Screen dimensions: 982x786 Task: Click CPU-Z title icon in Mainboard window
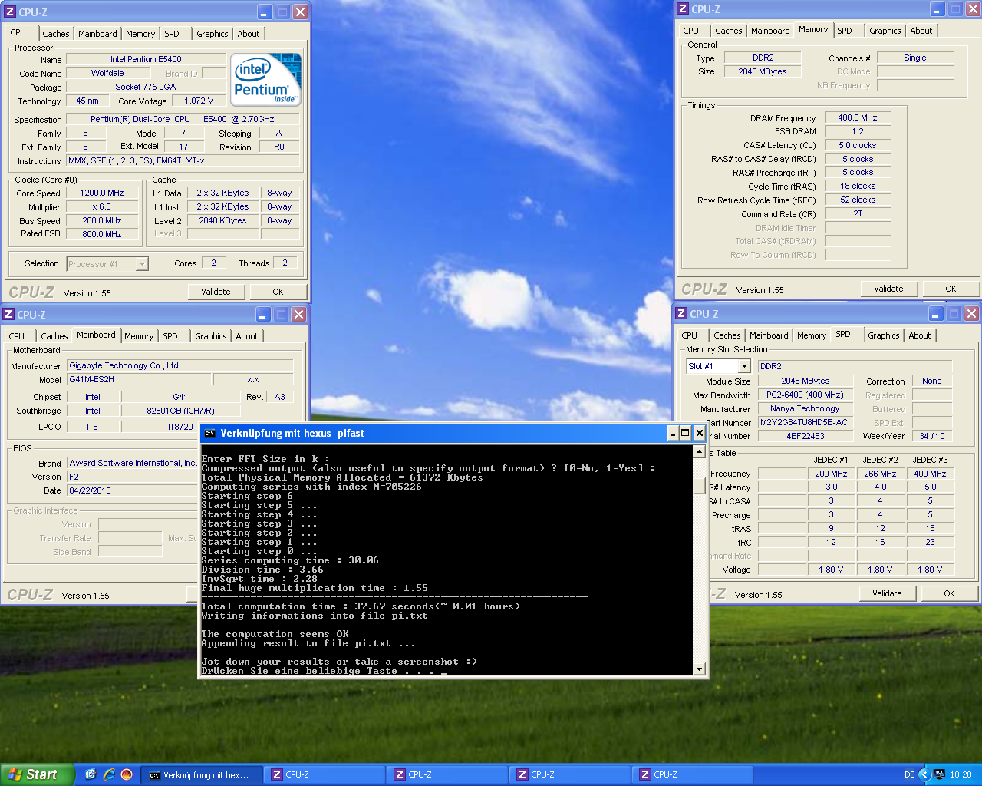pyautogui.click(x=8, y=314)
